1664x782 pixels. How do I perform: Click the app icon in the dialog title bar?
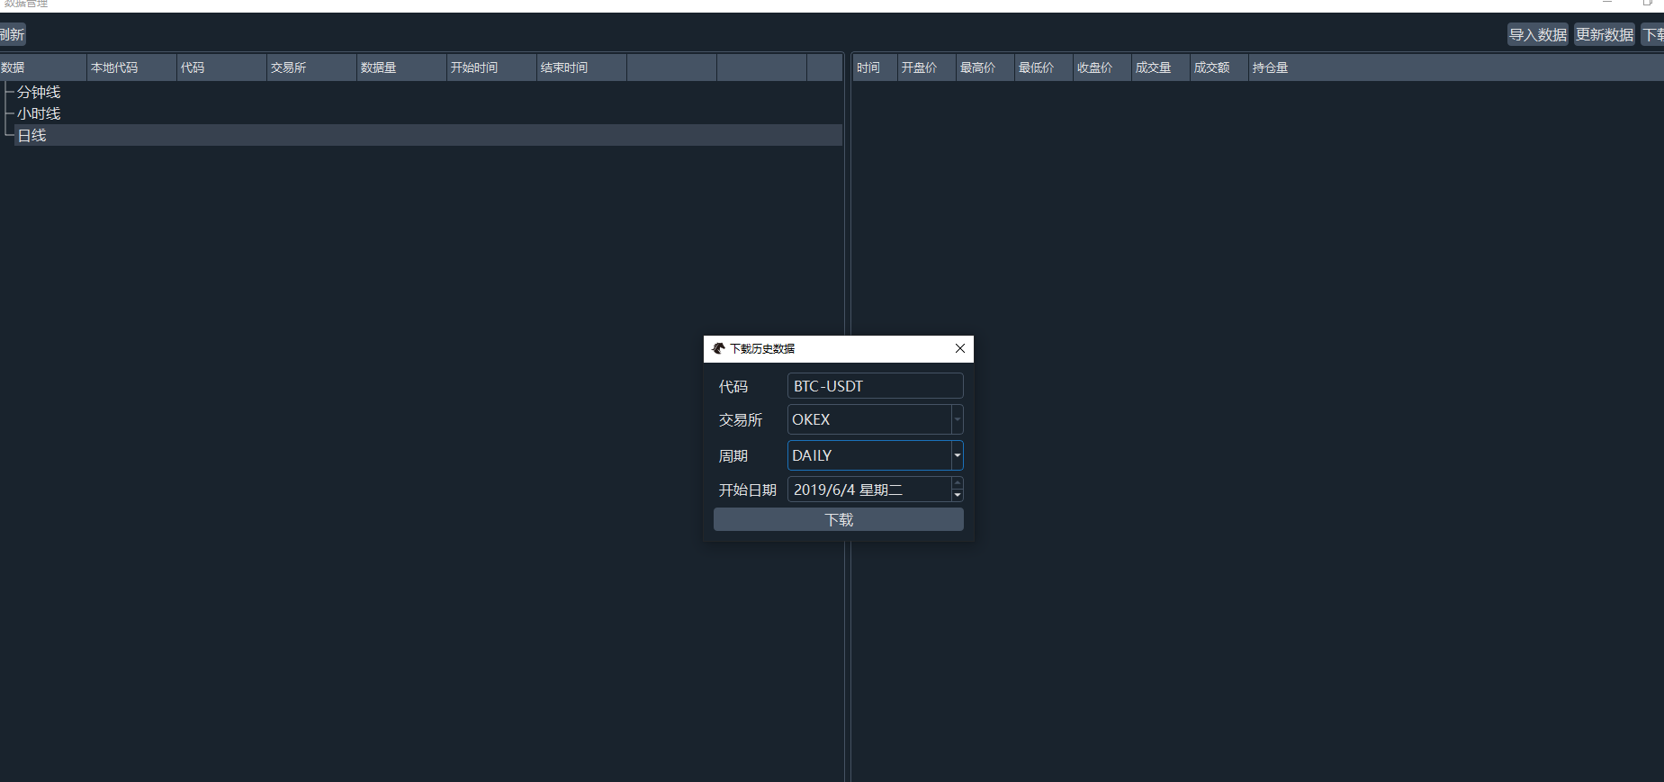(718, 348)
